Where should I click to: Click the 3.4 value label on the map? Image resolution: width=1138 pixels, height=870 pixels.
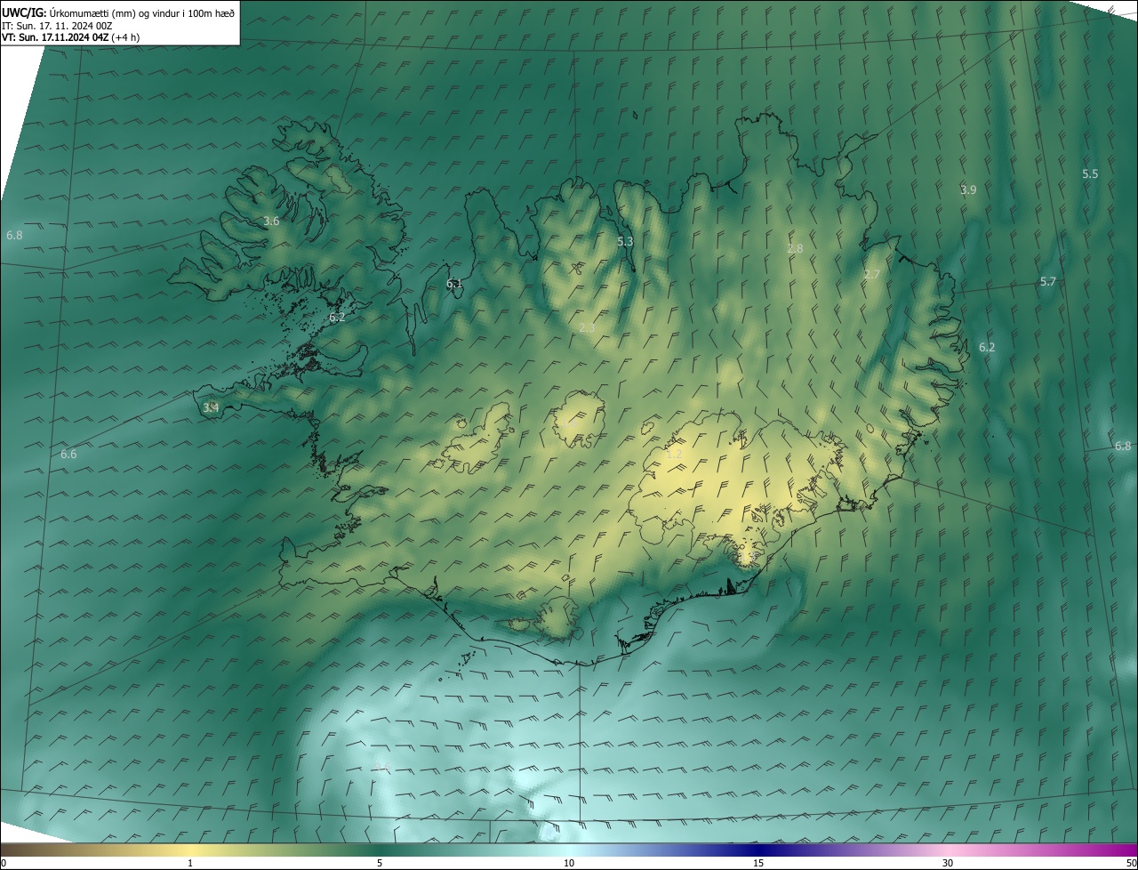pyautogui.click(x=211, y=407)
